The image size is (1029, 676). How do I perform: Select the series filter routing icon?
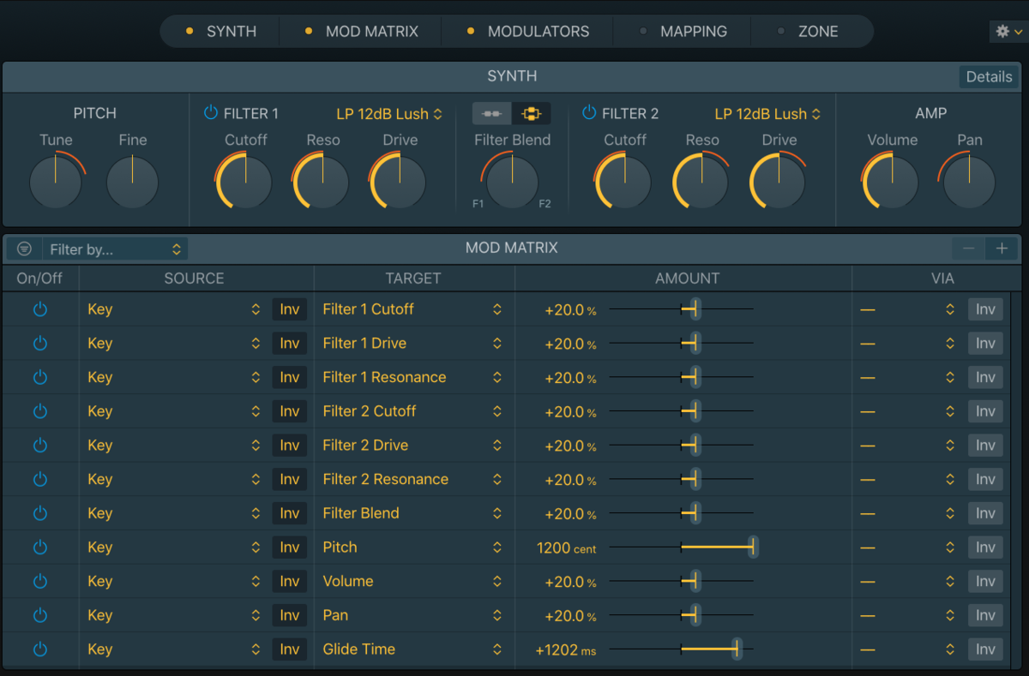click(x=492, y=114)
